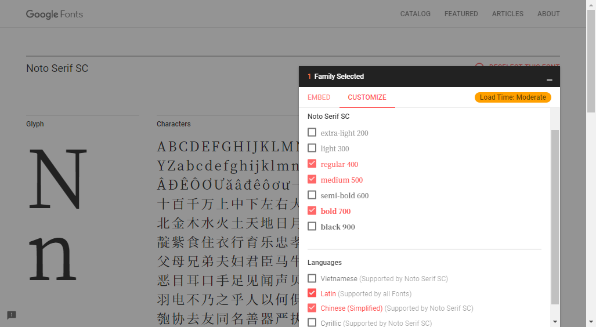Click the Noto Serif SC drawer heading

(x=328, y=116)
